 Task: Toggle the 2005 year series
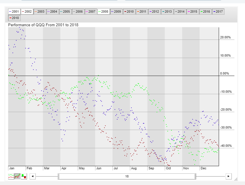tap(65, 12)
